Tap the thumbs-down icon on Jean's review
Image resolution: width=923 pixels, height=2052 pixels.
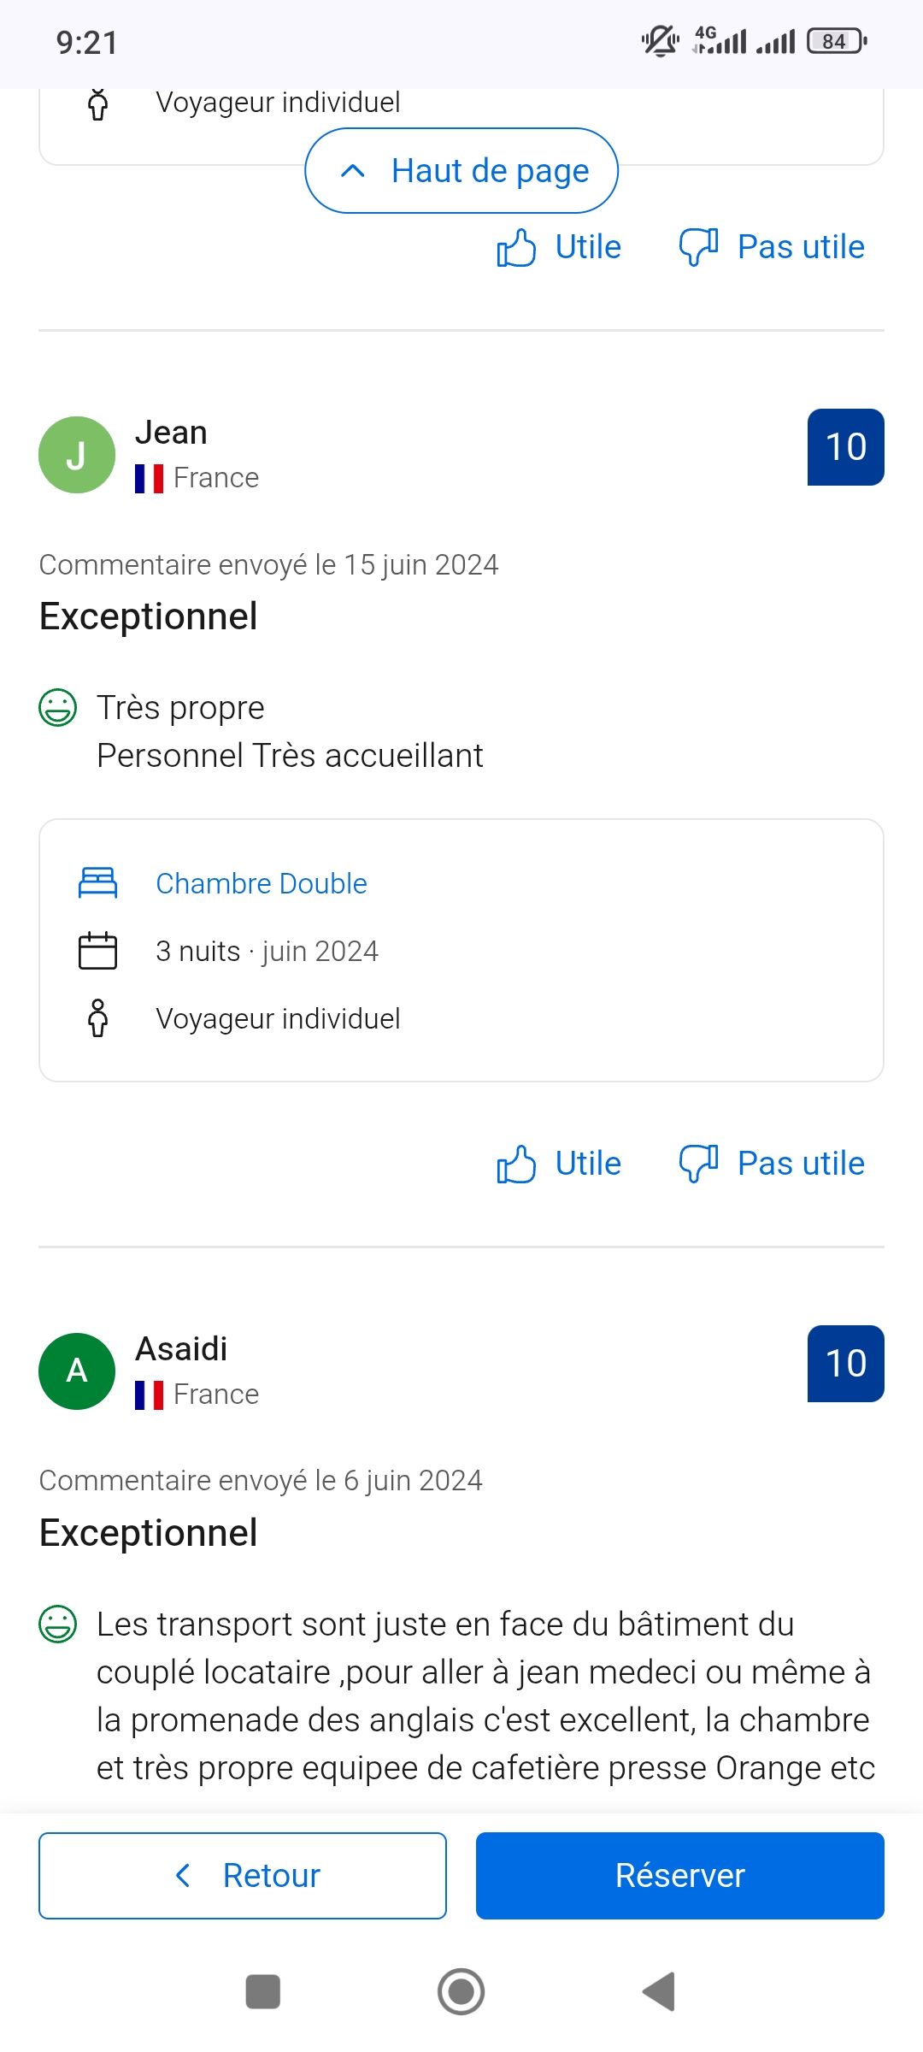click(698, 1165)
